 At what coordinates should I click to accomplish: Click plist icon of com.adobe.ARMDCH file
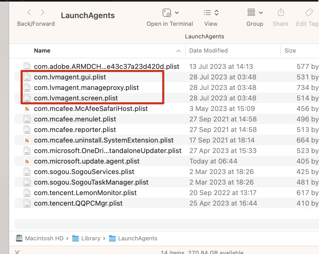pyautogui.click(x=27, y=67)
